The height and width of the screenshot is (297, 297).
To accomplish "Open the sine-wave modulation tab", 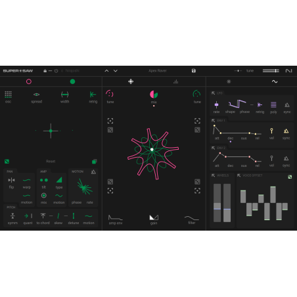I will point(275,81).
